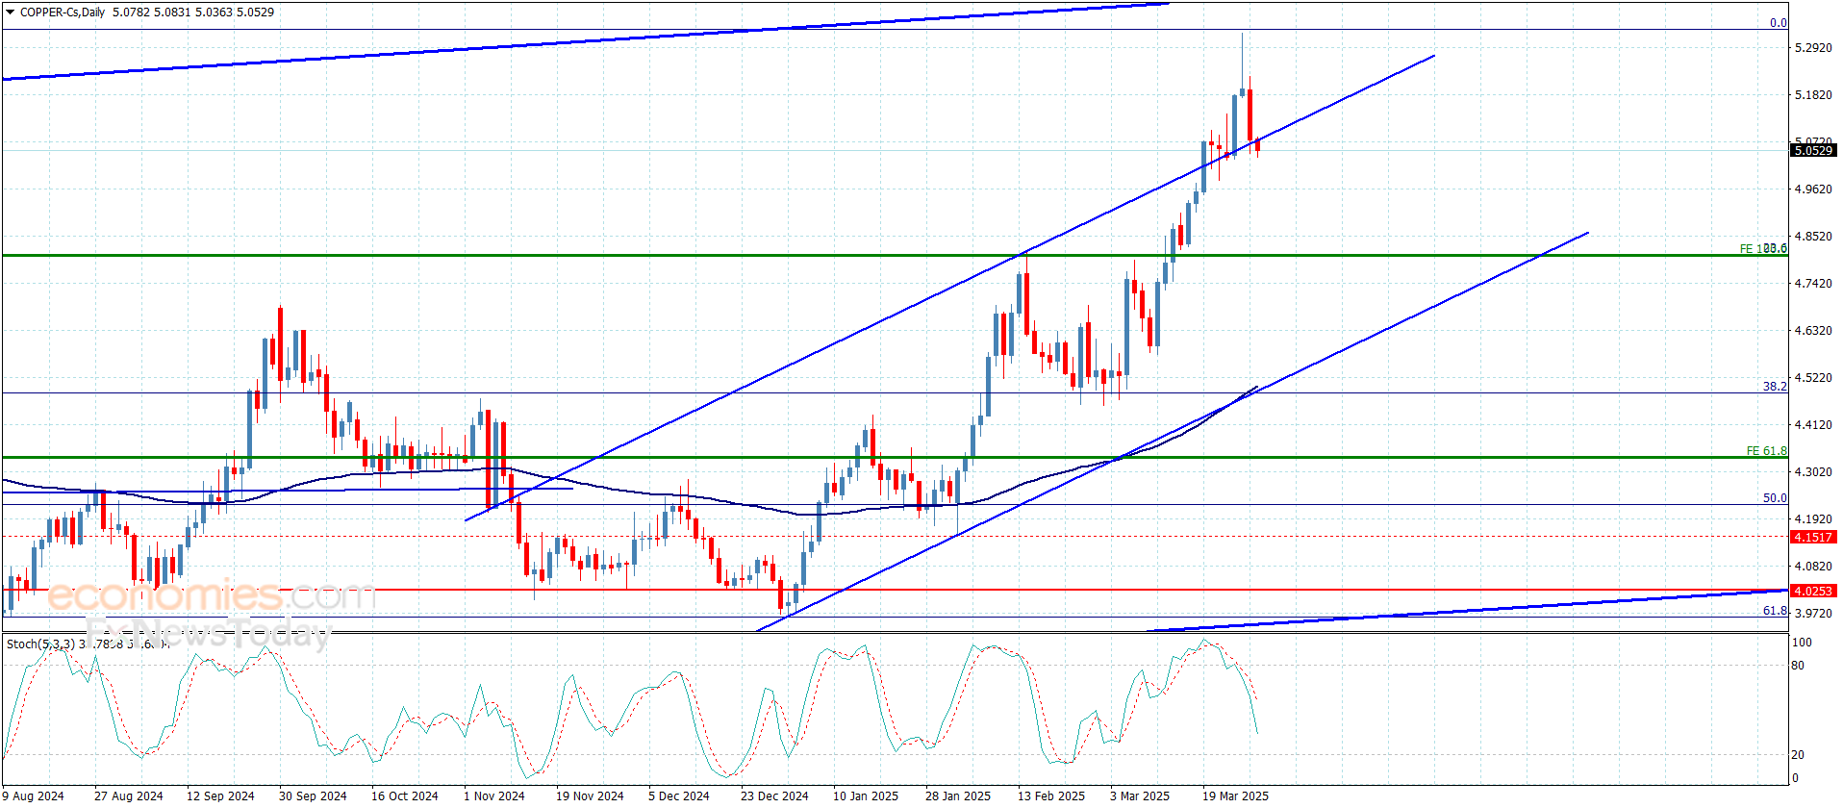Click the Stoch(5,3,3) indicator label

click(37, 644)
